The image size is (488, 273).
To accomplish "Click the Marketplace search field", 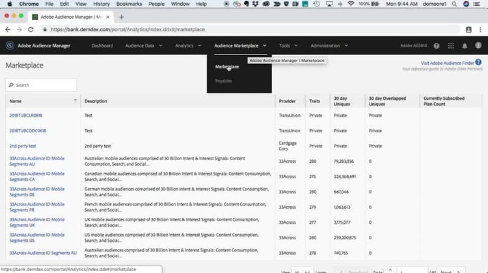I will point(41,85).
